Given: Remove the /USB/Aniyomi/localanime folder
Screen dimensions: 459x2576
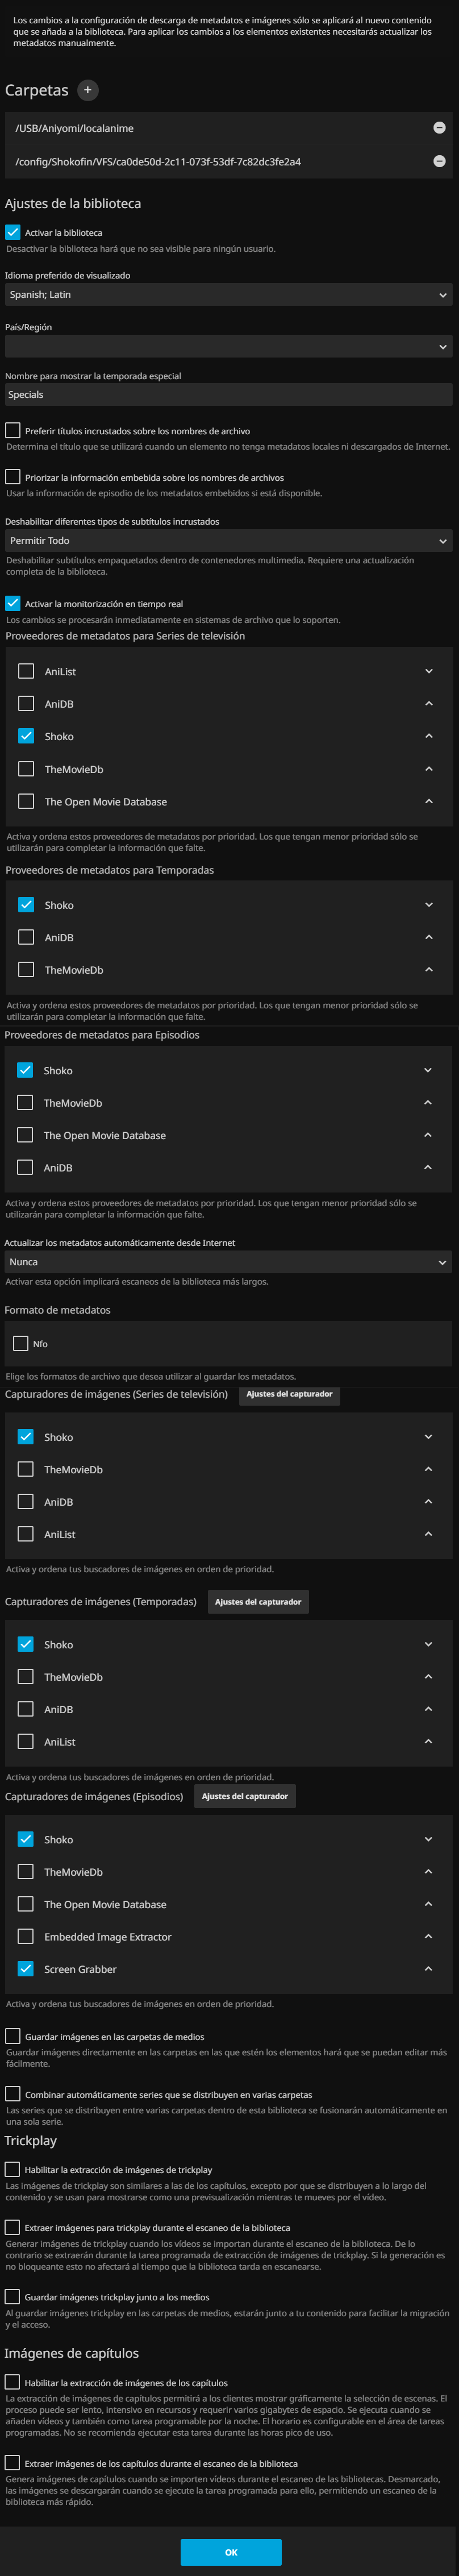Looking at the screenshot, I should 439,128.
